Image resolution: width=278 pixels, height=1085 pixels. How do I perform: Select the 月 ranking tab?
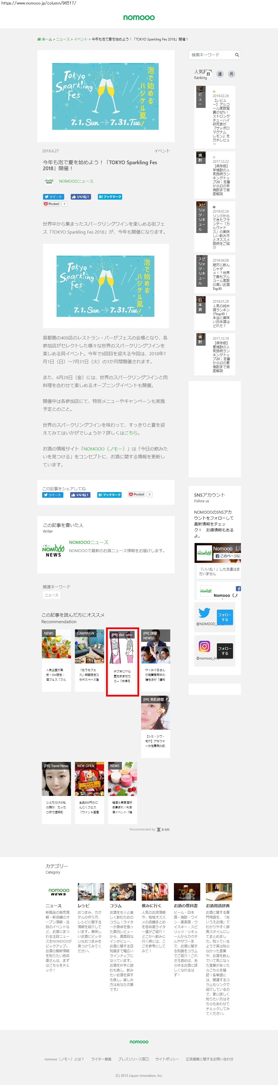click(x=231, y=74)
